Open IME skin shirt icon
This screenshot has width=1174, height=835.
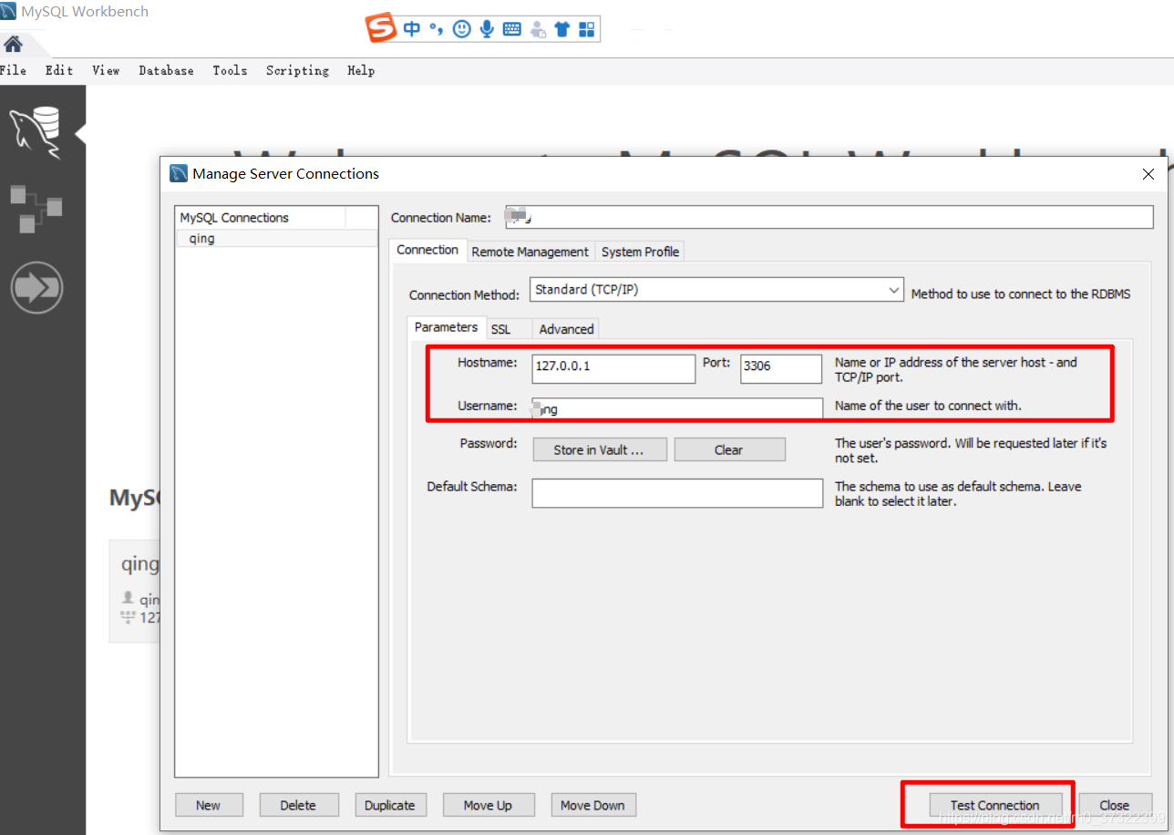coord(561,29)
